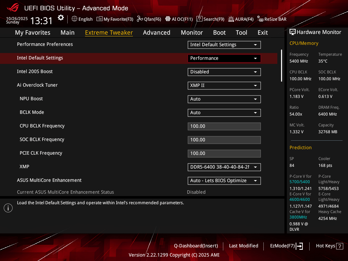The image size is (348, 261).
Task: Open My Favorite(F3) from the top toolbar
Action: coord(115,19)
